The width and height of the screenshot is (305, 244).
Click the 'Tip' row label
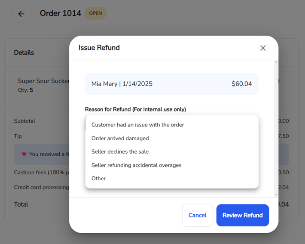pyautogui.click(x=18, y=136)
